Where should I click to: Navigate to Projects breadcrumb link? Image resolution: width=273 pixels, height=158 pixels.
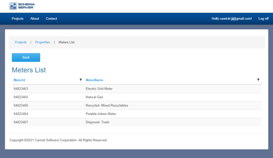[x=21, y=42]
